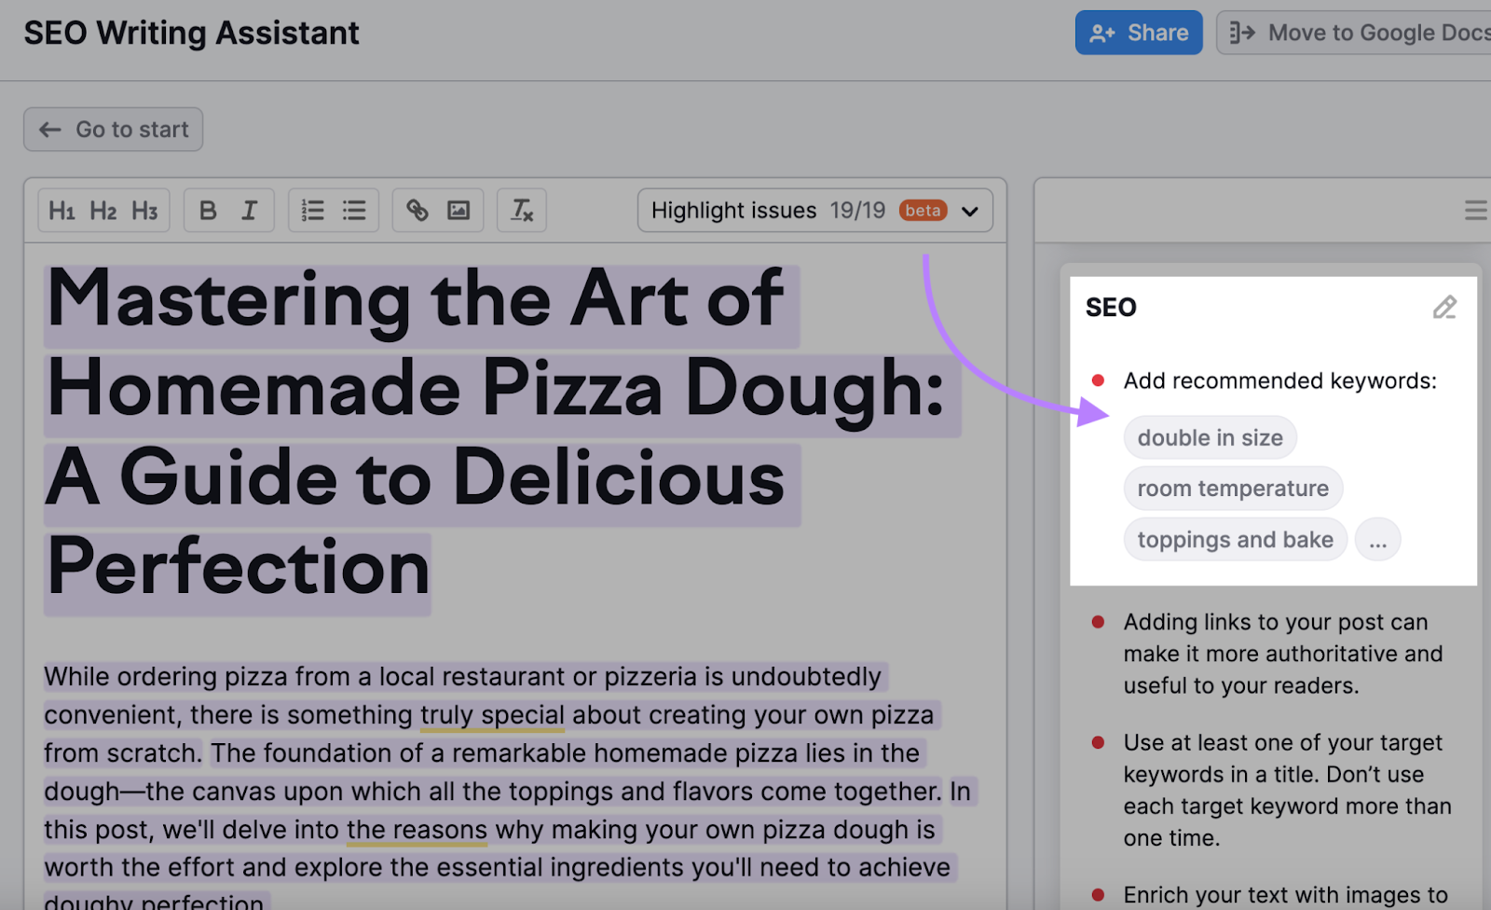Image resolution: width=1491 pixels, height=910 pixels.
Task: Toggle the bulleted list
Action: click(x=353, y=210)
